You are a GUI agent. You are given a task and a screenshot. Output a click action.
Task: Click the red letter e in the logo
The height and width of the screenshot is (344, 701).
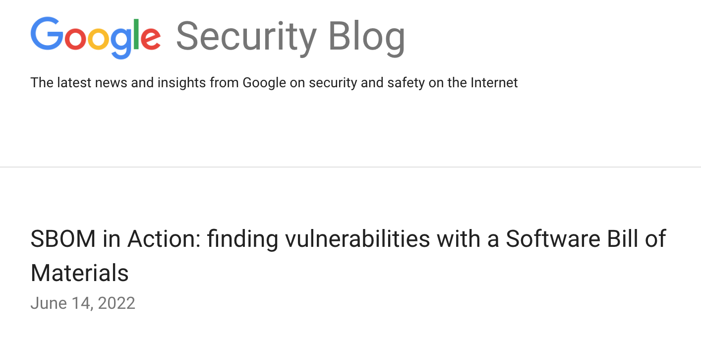150,39
